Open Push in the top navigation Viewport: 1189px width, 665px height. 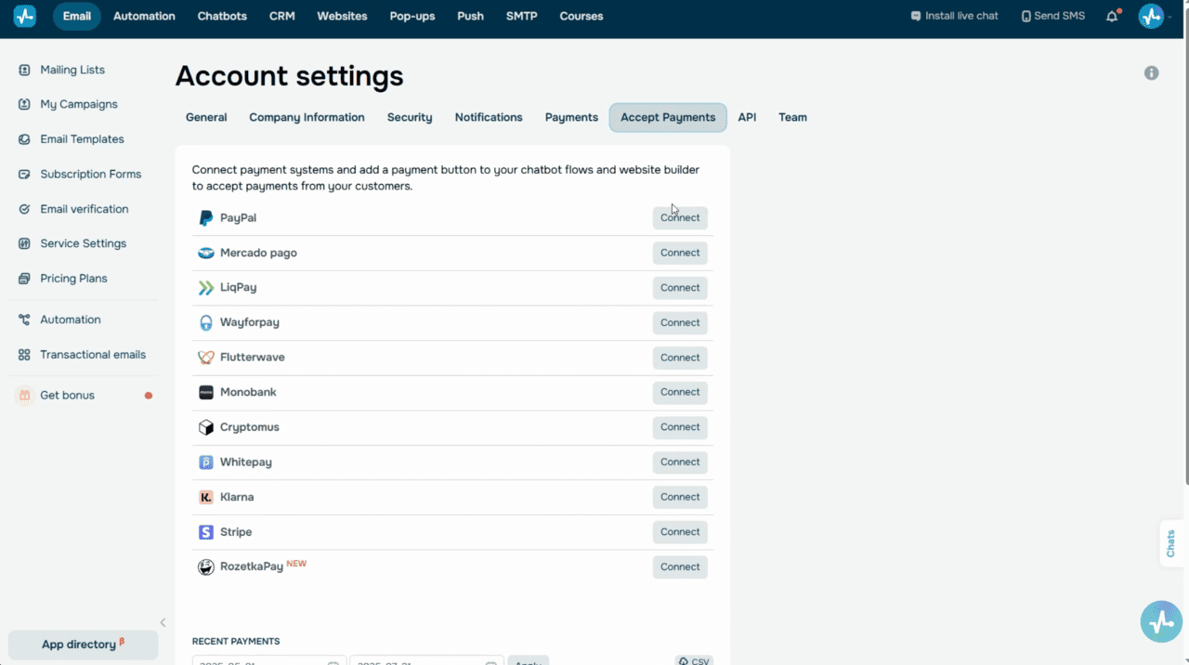point(471,16)
